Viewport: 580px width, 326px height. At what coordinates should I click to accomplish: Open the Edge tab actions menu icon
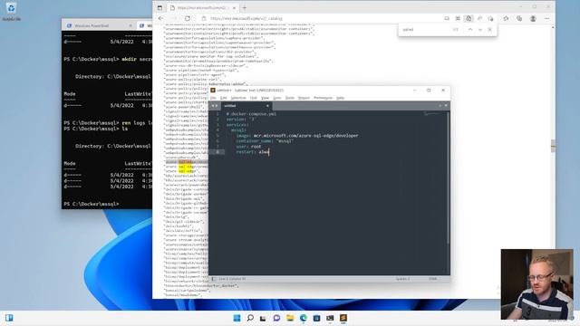pos(159,7)
